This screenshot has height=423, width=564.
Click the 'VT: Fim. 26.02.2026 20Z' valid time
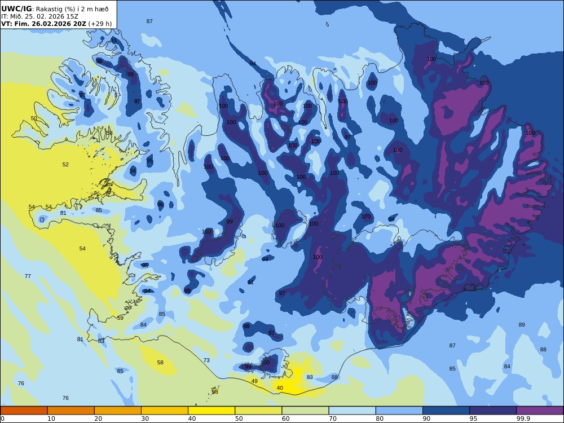pyautogui.click(x=43, y=24)
